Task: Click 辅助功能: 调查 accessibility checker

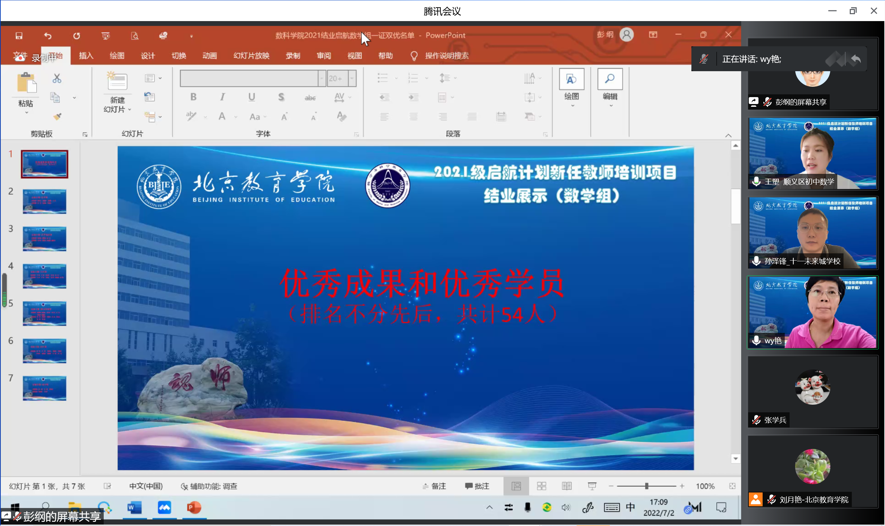Action: [209, 486]
